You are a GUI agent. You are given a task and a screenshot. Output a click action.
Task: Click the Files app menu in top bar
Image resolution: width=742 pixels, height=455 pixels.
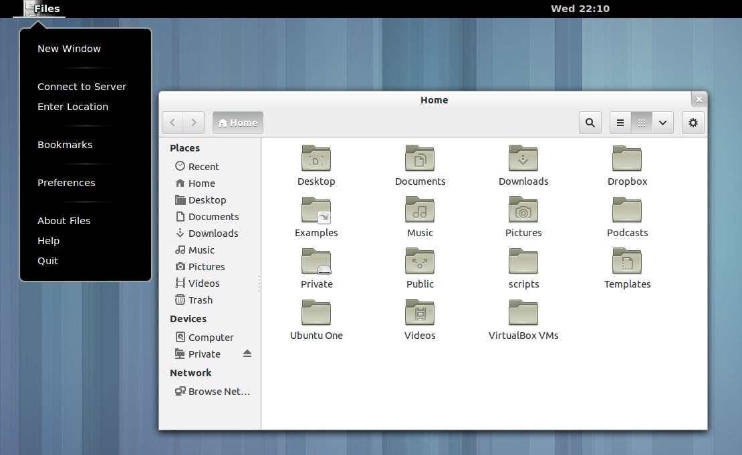[39, 9]
